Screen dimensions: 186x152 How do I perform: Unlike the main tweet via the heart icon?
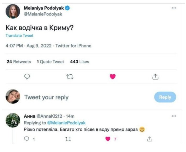click(x=113, y=77)
